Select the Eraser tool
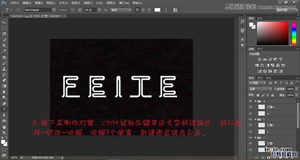This screenshot has width=300, height=160. click(4, 80)
